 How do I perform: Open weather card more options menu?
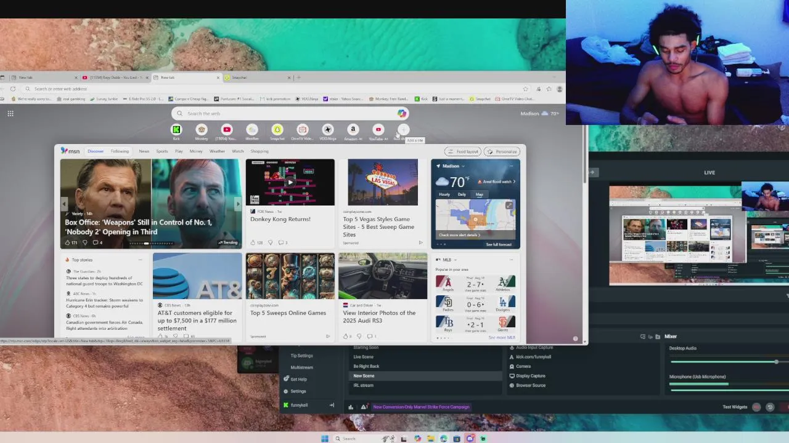(511, 166)
